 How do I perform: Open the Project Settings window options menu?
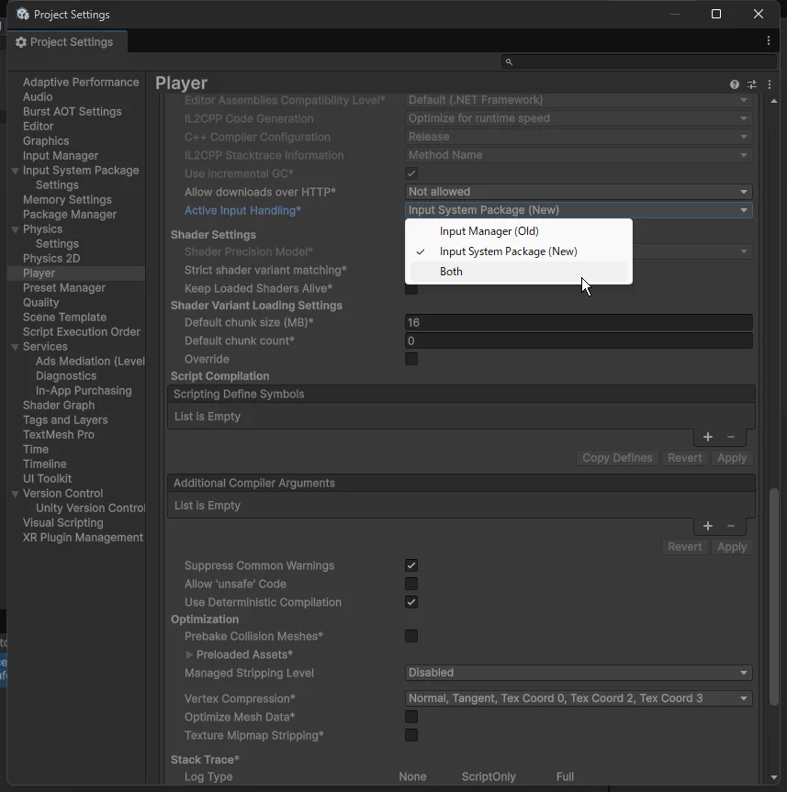click(769, 41)
